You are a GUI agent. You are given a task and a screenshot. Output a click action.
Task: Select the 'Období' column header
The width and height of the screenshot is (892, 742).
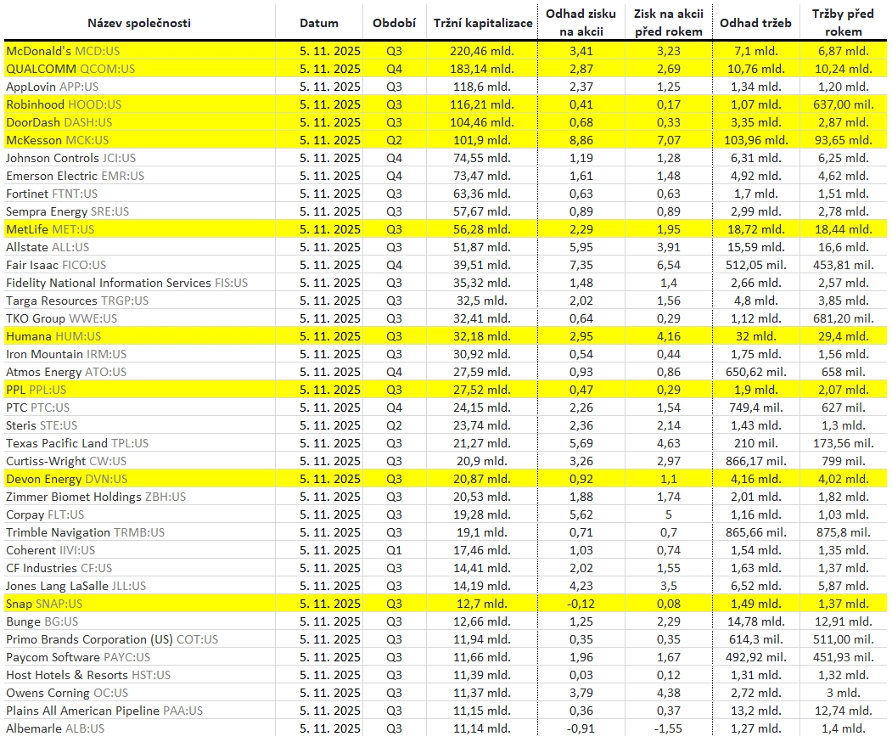click(x=395, y=23)
